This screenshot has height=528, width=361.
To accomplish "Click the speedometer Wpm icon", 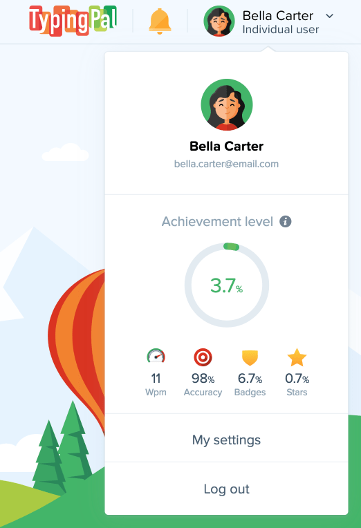I will pos(156,357).
